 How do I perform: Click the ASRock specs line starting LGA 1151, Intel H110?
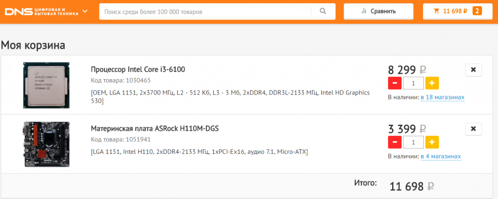199,152
